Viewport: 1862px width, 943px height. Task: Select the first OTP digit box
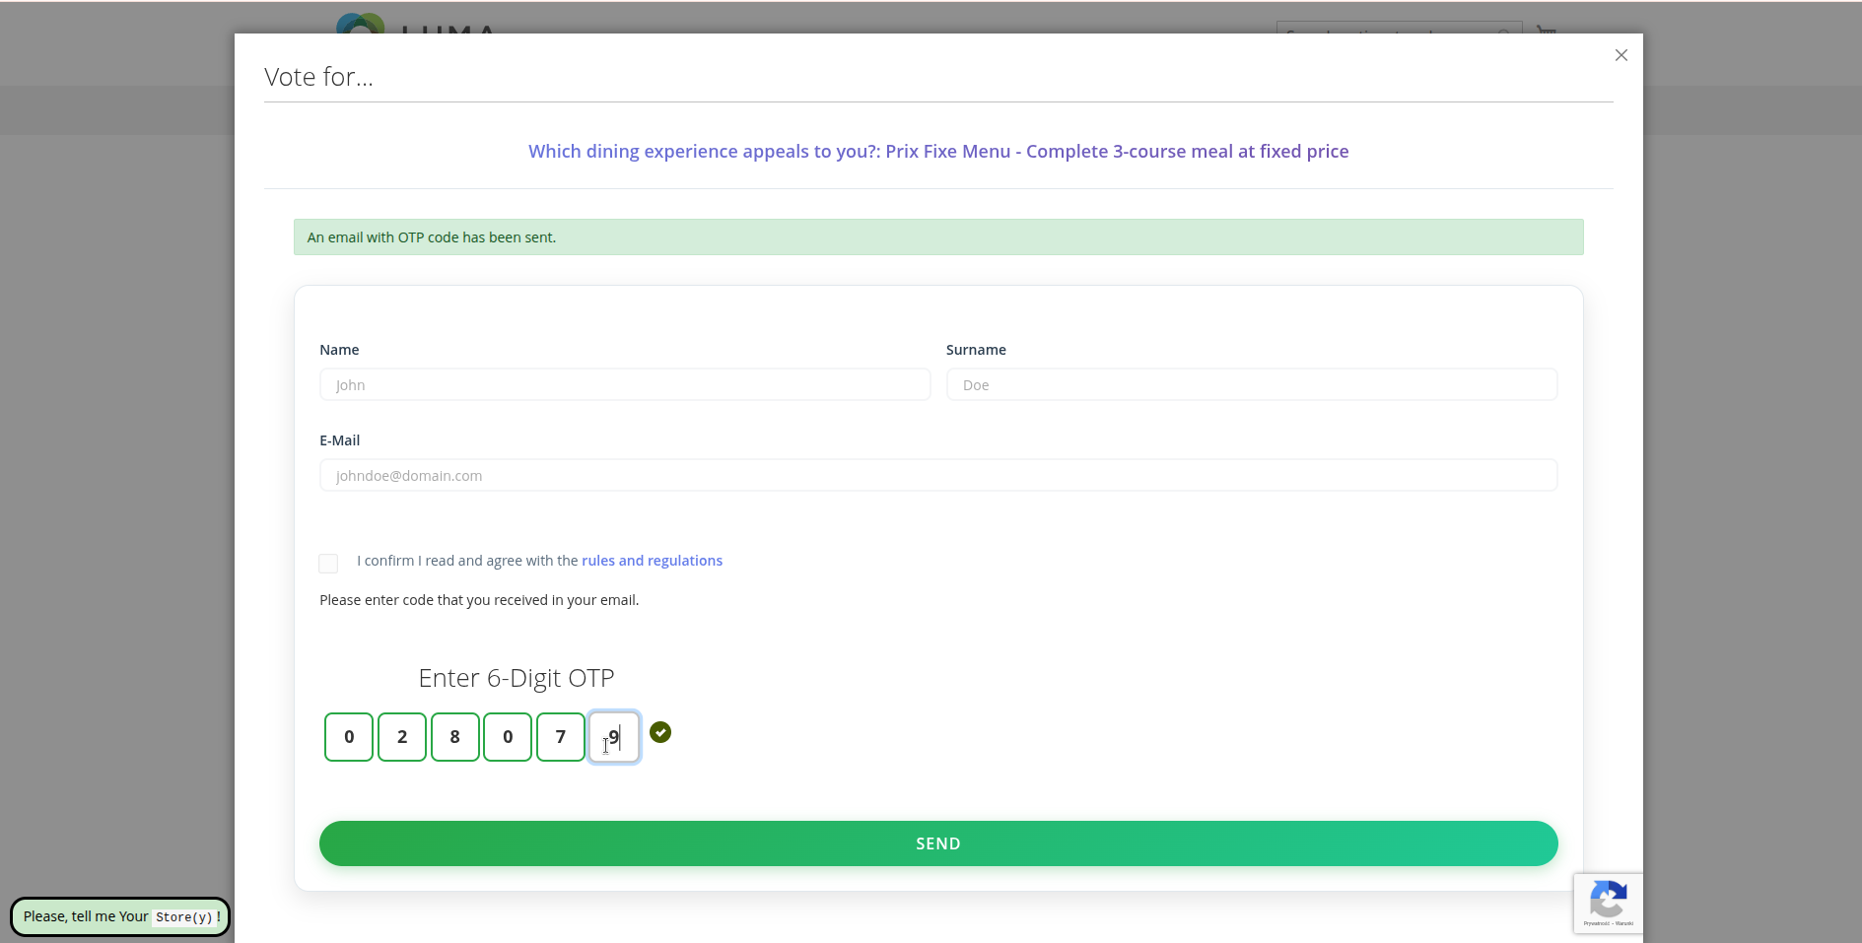click(349, 737)
